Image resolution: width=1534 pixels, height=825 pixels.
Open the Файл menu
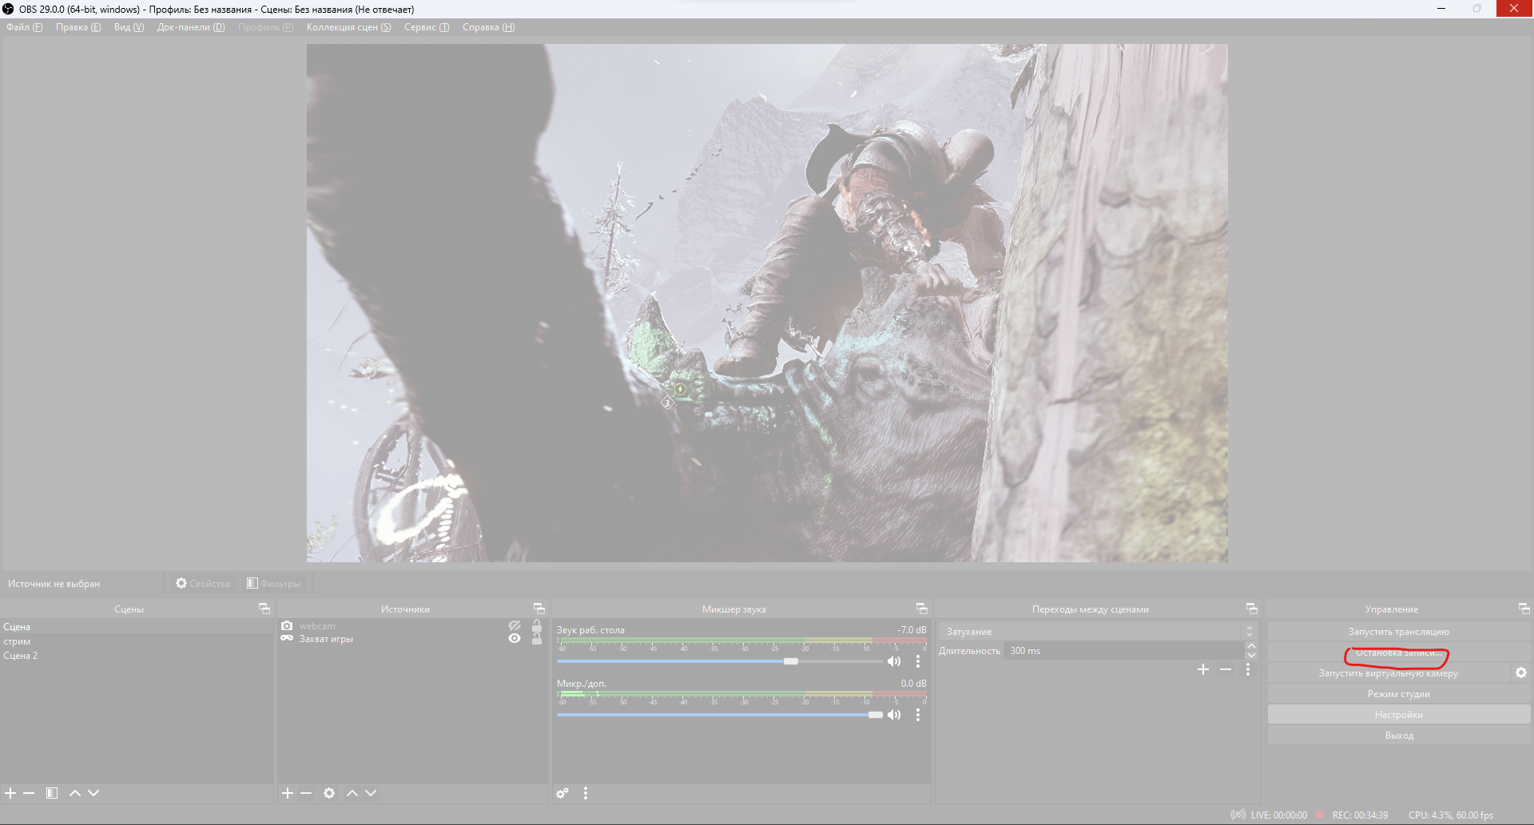[25, 27]
